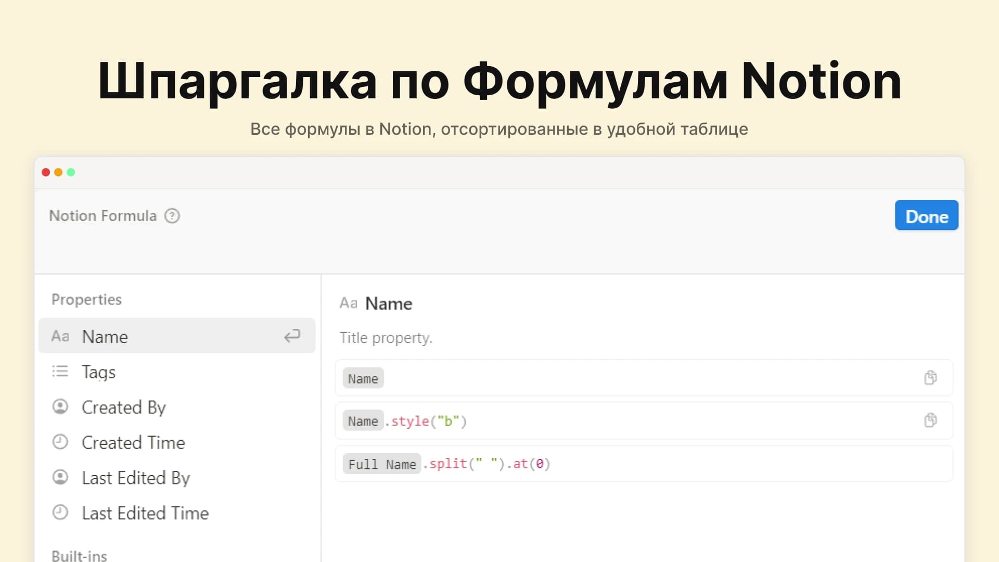Click the Name heading in details pane
999x562 pixels.
(x=389, y=303)
